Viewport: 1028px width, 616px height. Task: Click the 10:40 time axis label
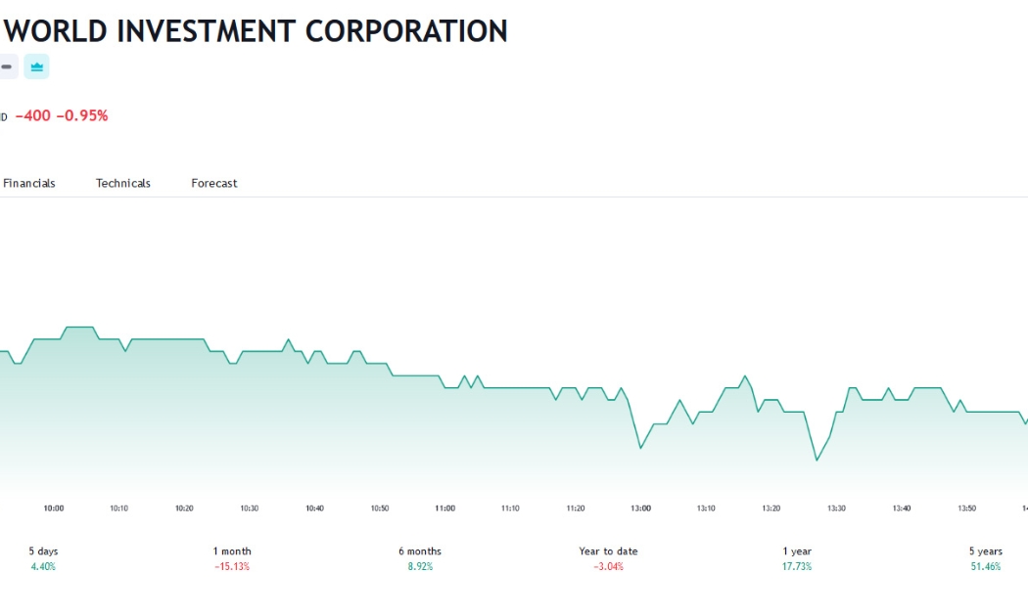coord(314,508)
